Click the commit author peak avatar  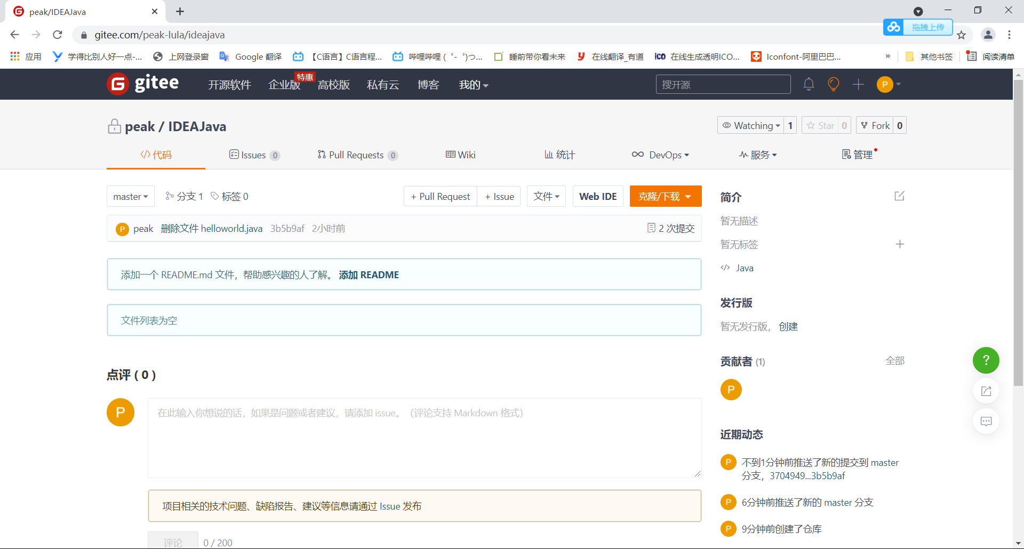[122, 229]
